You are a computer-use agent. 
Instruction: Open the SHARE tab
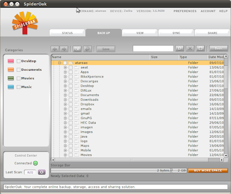click(213, 33)
